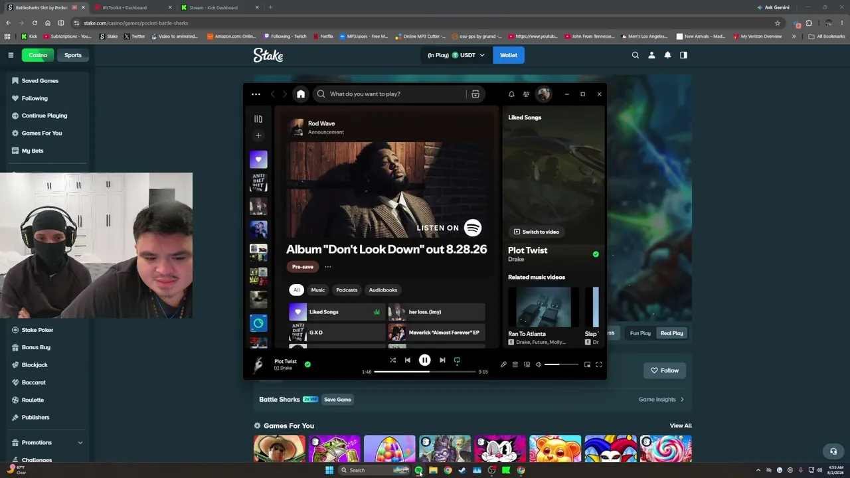Open Spotify Friend Activity icon
This screenshot has height=478, width=850.
point(526,94)
